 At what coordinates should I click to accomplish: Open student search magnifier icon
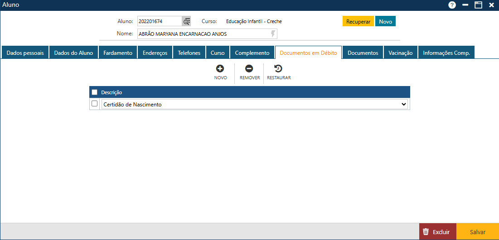point(186,21)
